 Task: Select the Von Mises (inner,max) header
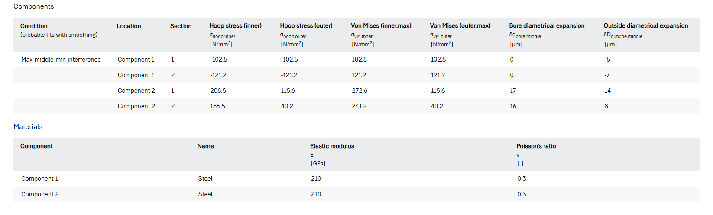[381, 26]
